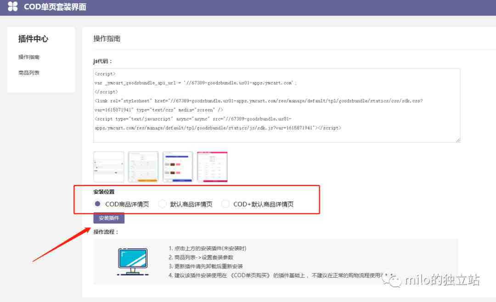Click the 安装位置 label
Image resolution: width=496 pixels, height=302 pixels.
pos(104,192)
